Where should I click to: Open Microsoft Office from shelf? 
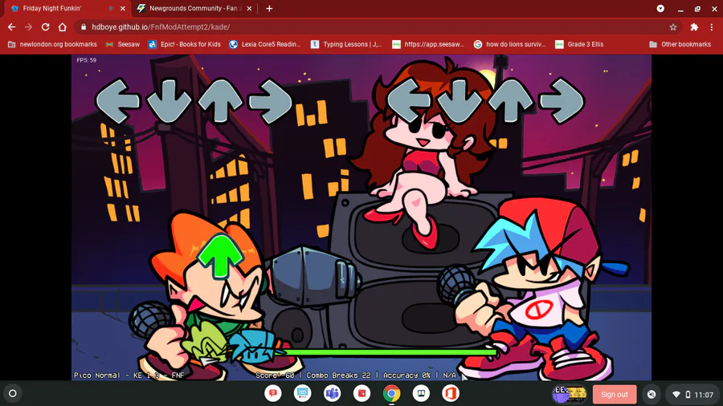(x=451, y=394)
